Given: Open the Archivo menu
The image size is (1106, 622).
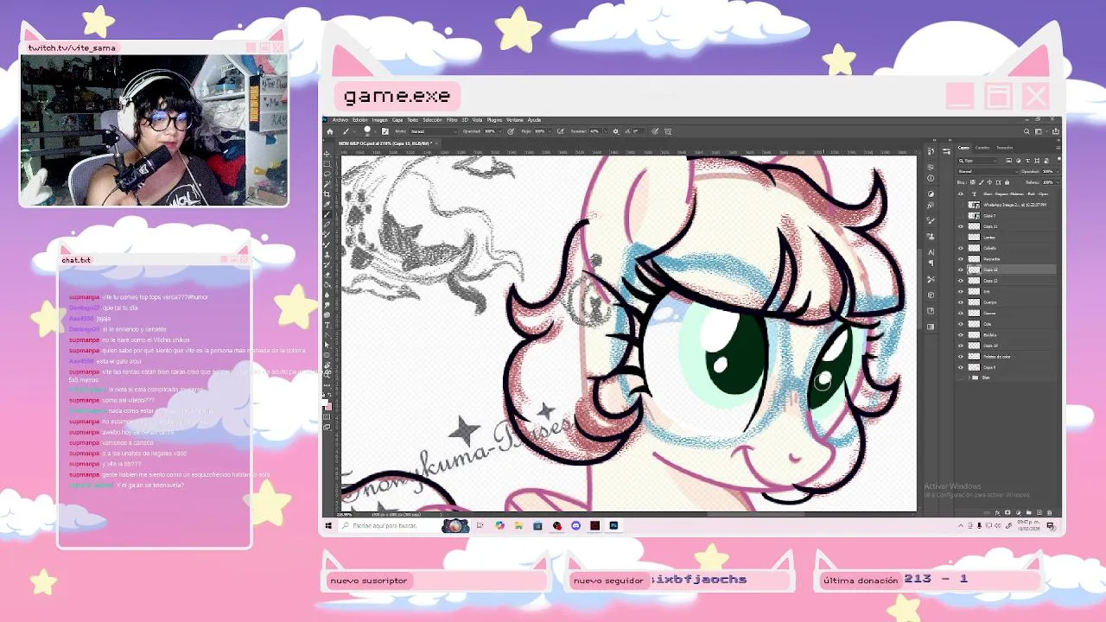Looking at the screenshot, I should (340, 120).
